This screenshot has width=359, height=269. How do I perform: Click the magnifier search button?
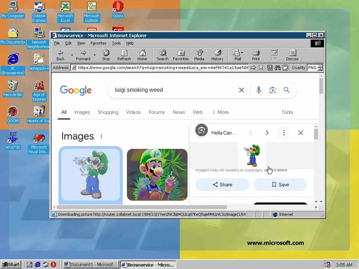286,90
